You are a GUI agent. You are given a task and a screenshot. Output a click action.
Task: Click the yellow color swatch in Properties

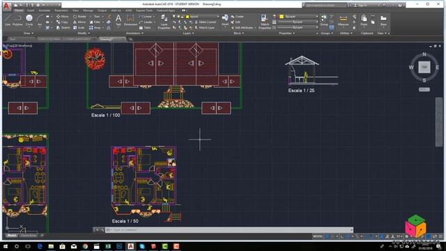pyautogui.click(x=282, y=17)
